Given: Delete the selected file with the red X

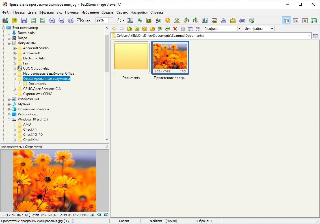Looking at the screenshot, I should [x=175, y=29].
